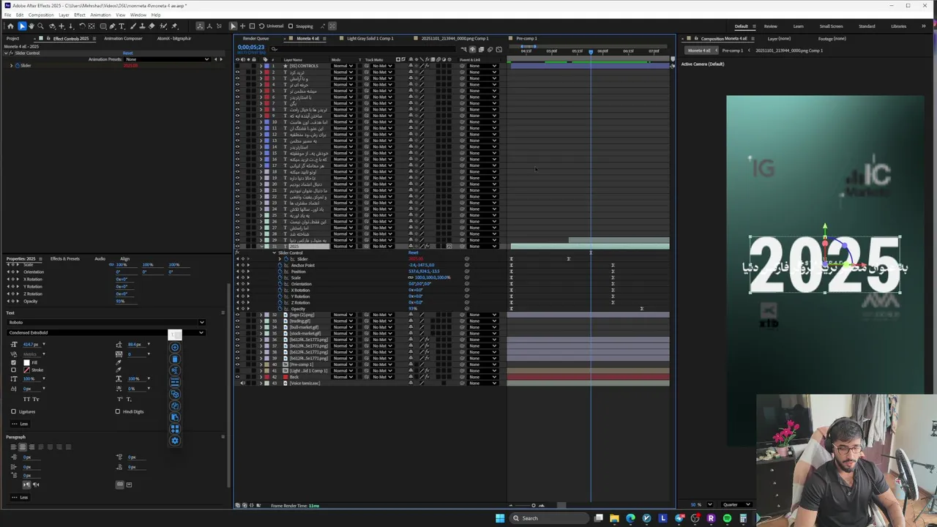This screenshot has height=527, width=937.
Task: Hide the [Pre-comp 1] layer
Action: [x=237, y=365]
